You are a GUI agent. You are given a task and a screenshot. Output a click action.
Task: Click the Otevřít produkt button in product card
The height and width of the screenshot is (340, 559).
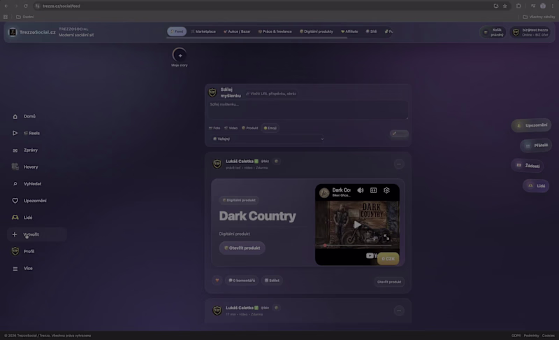pos(242,248)
